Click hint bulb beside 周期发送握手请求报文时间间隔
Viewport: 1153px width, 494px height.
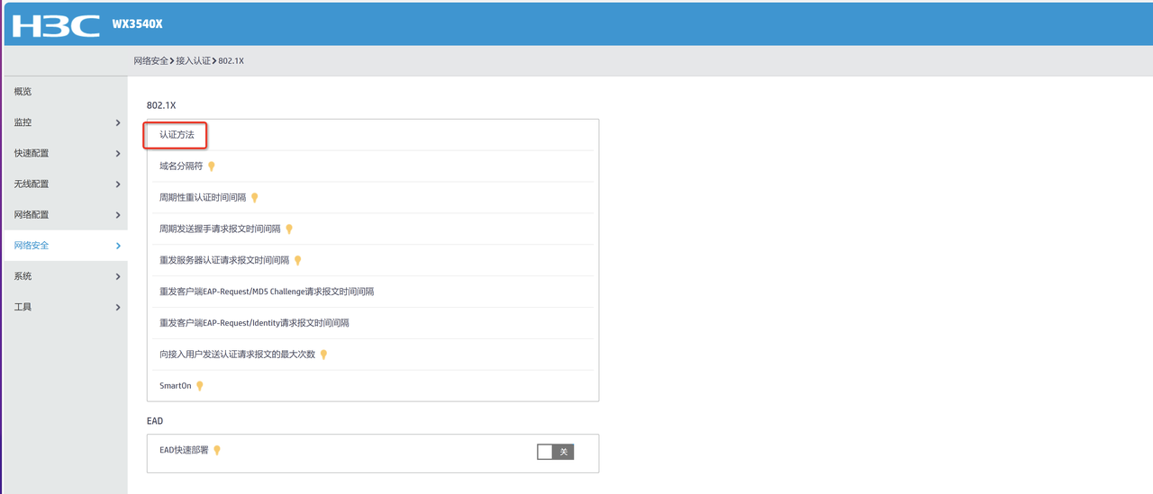[x=289, y=229]
